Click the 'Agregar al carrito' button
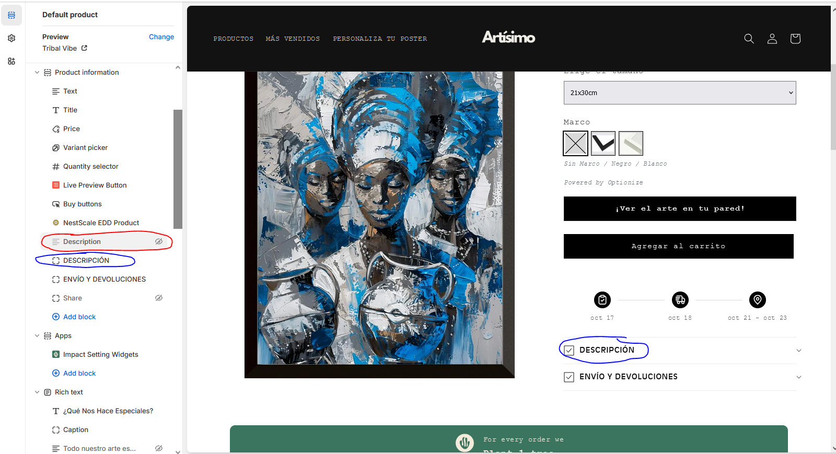Viewport: 836px width, 454px height. click(679, 246)
